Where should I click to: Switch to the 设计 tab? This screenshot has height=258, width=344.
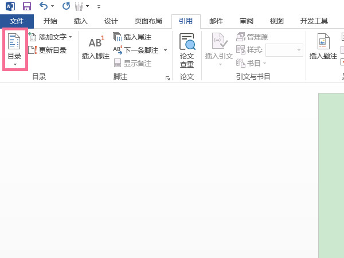point(111,21)
